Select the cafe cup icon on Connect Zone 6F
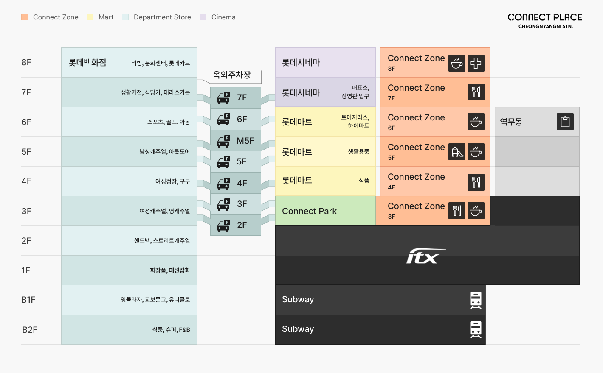Image resolution: width=603 pixels, height=373 pixels. pos(476,122)
